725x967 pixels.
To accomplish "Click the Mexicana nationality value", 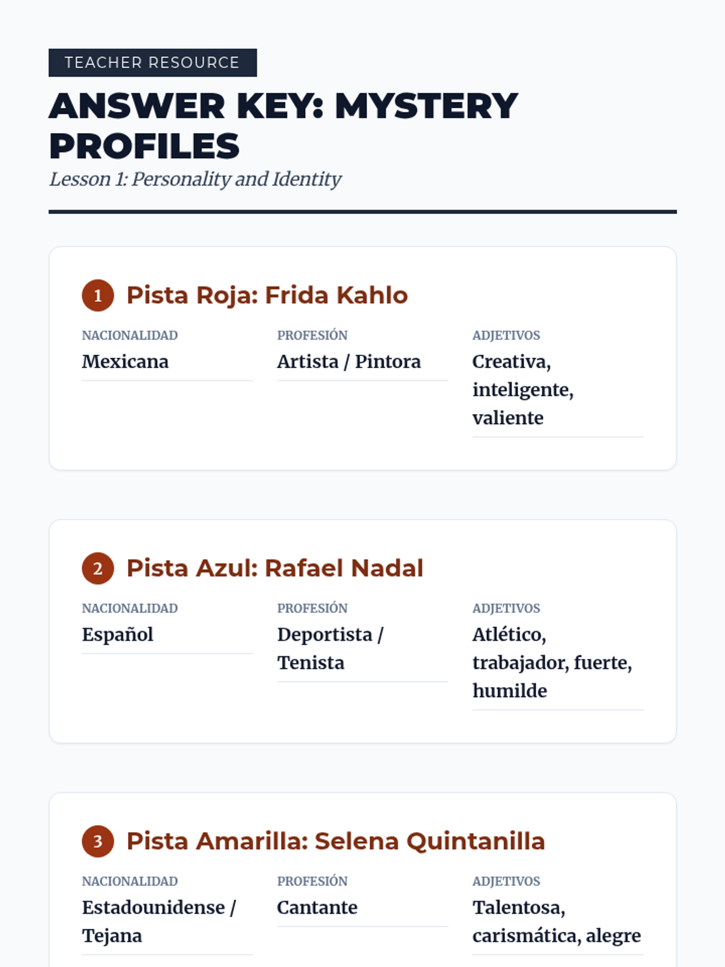I will 125,361.
